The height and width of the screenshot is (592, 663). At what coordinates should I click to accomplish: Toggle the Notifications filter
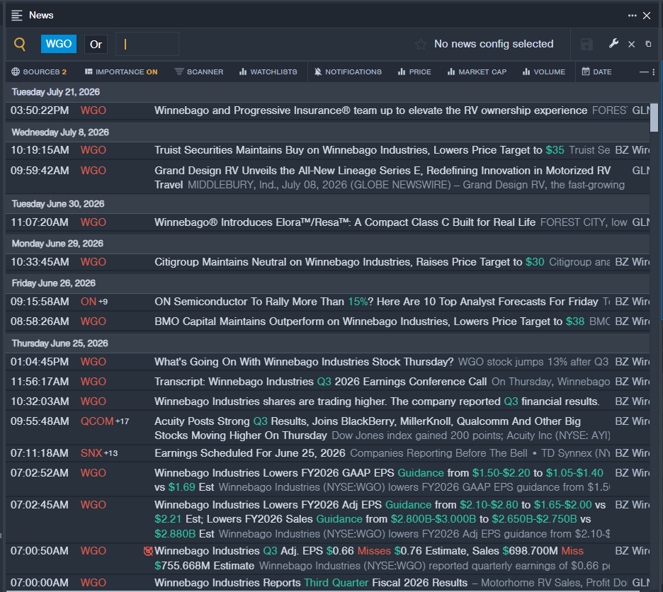[x=348, y=72]
